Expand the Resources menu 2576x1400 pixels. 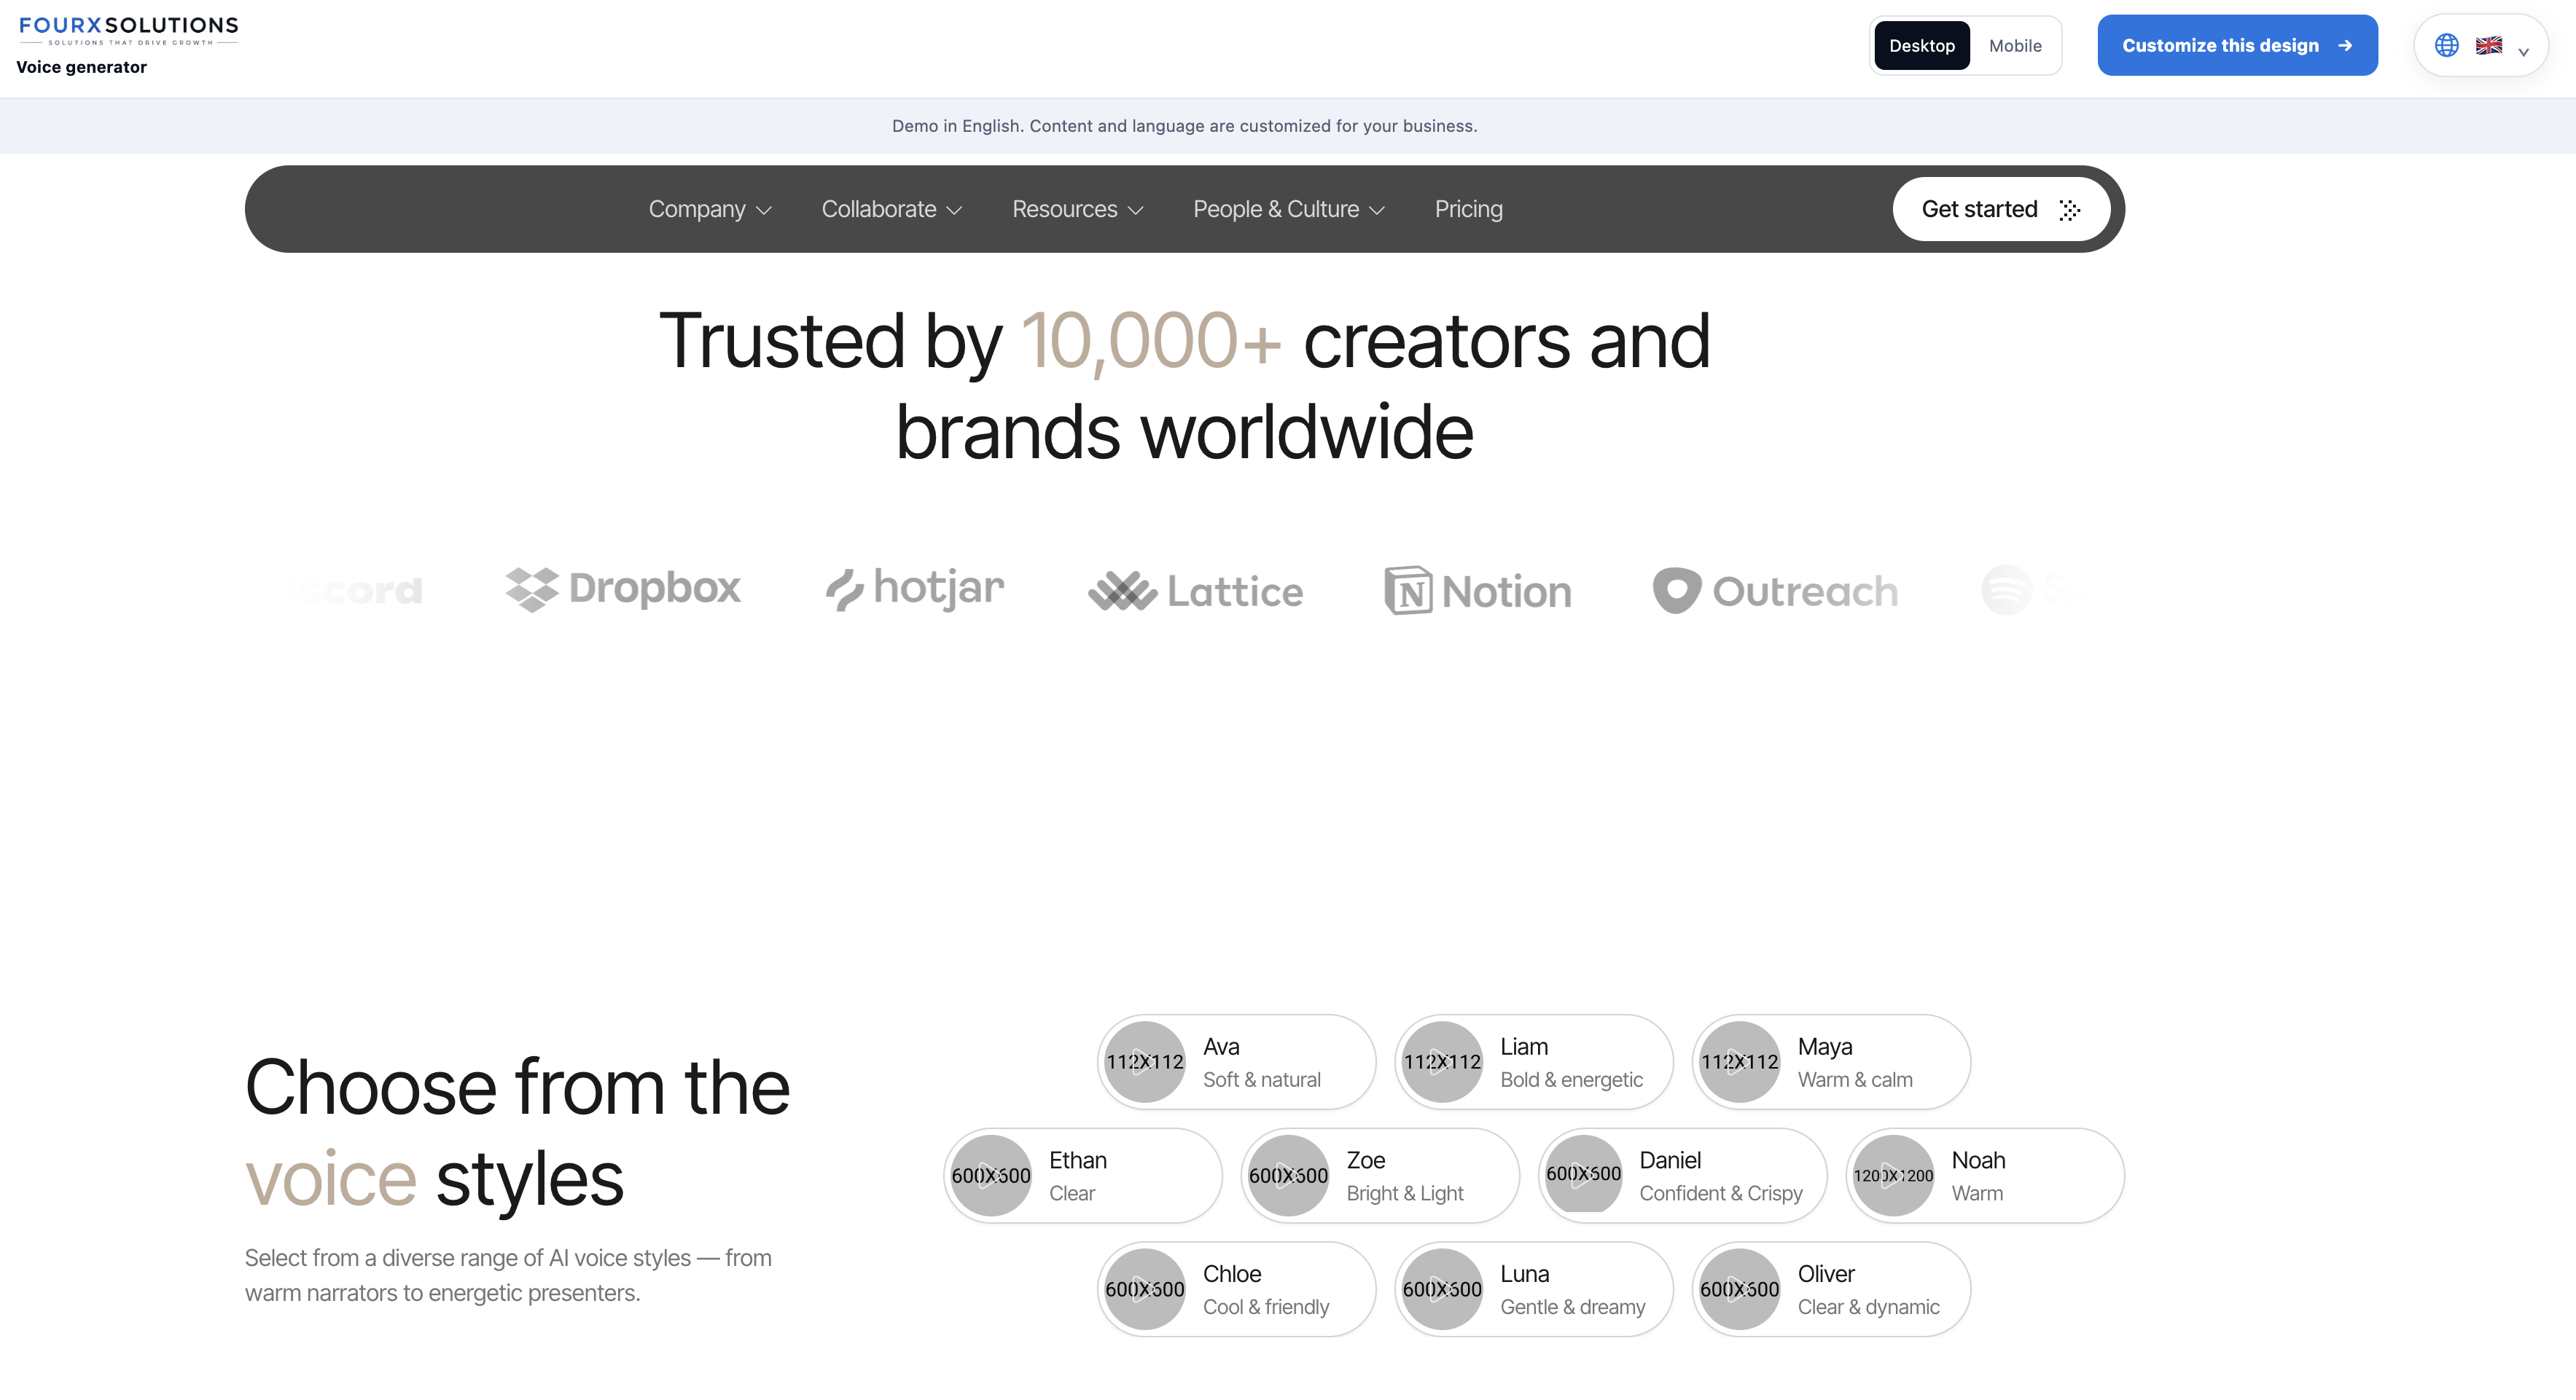tap(1077, 209)
